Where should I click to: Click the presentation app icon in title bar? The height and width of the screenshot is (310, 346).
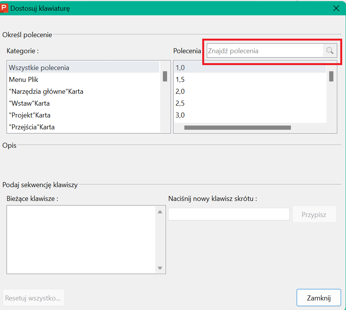[x=4, y=8]
